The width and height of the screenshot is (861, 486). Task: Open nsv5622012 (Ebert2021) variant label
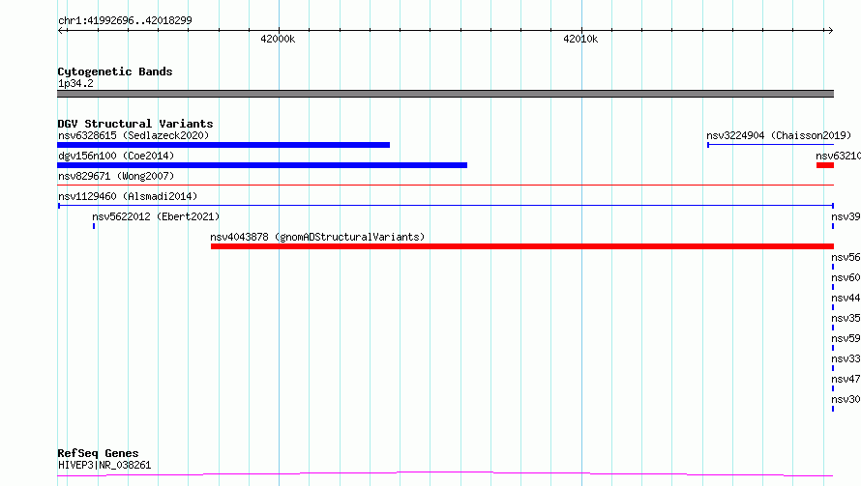pyautogui.click(x=156, y=216)
